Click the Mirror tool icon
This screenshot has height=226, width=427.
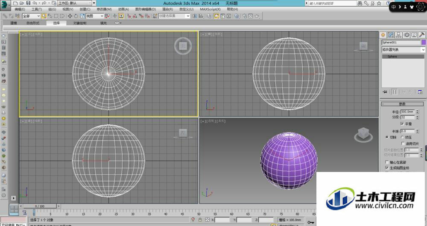[x=195, y=16]
